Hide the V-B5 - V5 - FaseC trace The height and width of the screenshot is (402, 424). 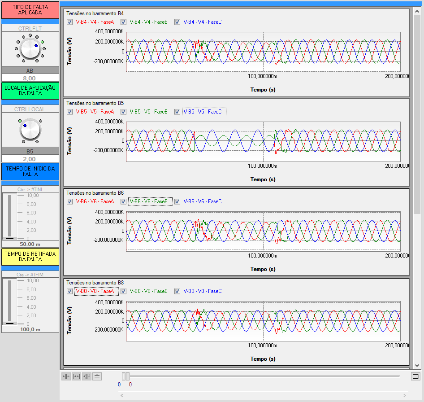coord(177,112)
